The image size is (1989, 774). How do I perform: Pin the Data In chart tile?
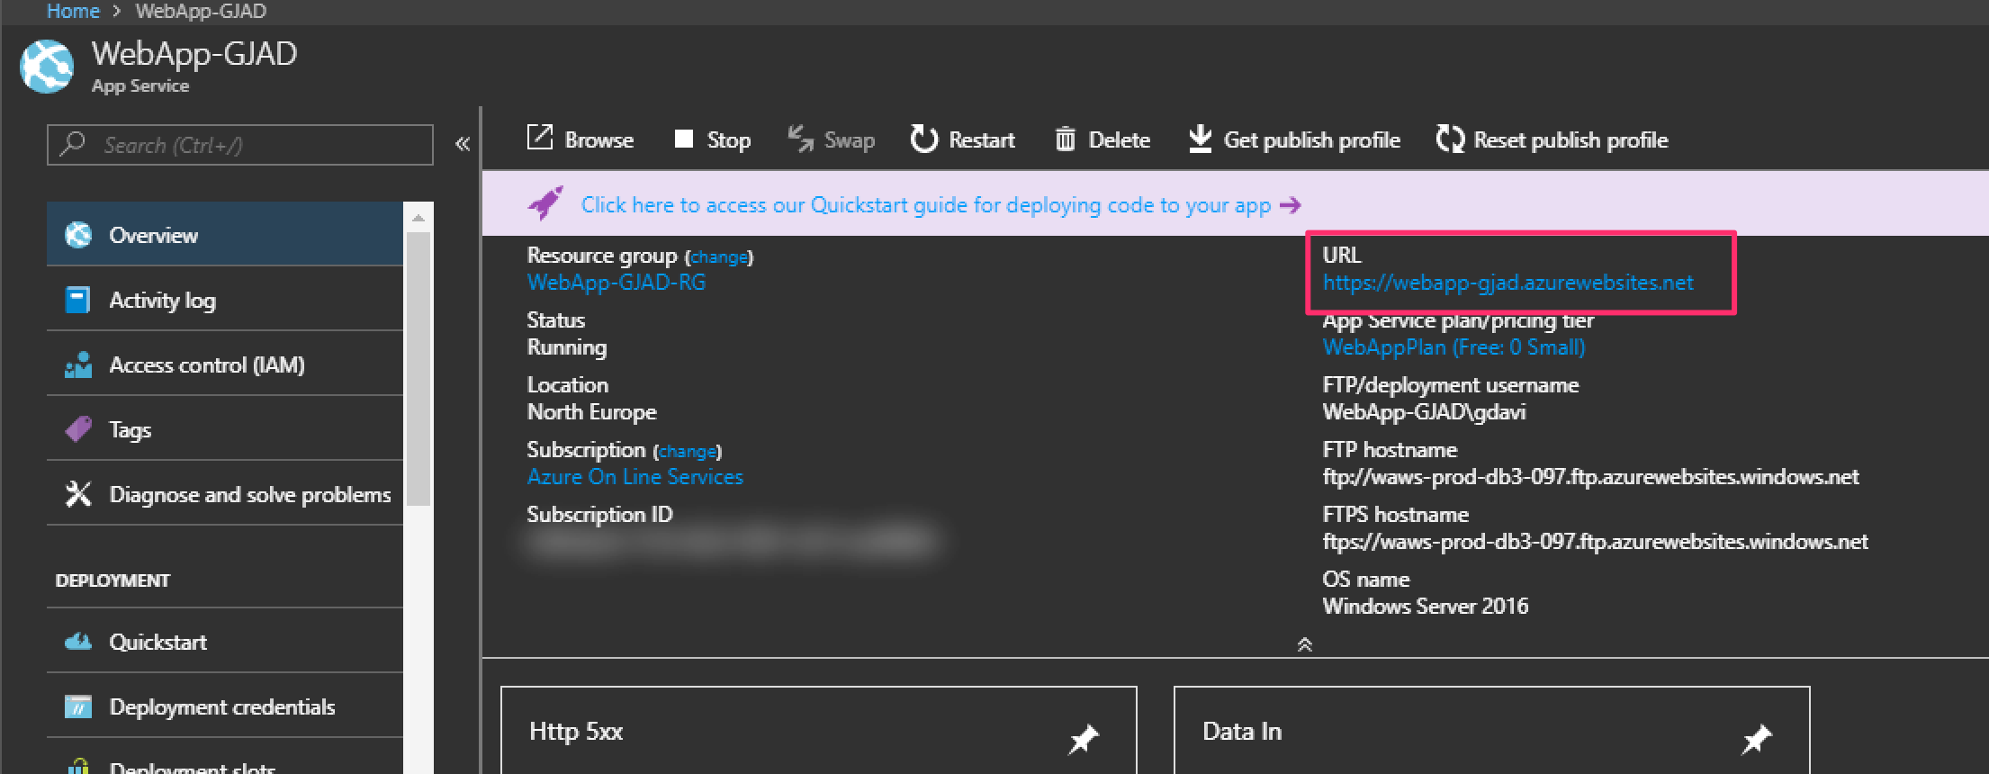point(1756,739)
